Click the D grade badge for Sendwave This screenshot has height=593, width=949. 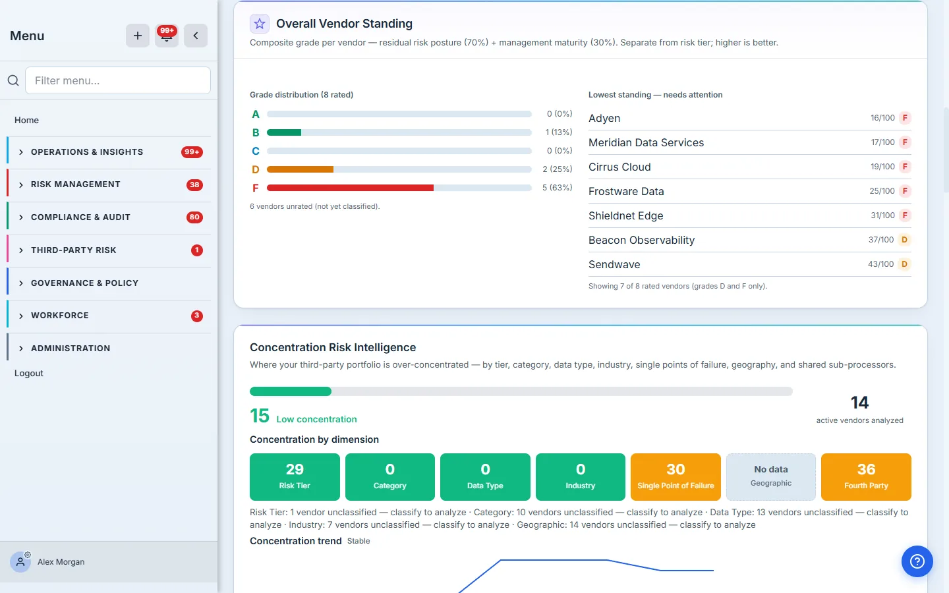point(905,264)
